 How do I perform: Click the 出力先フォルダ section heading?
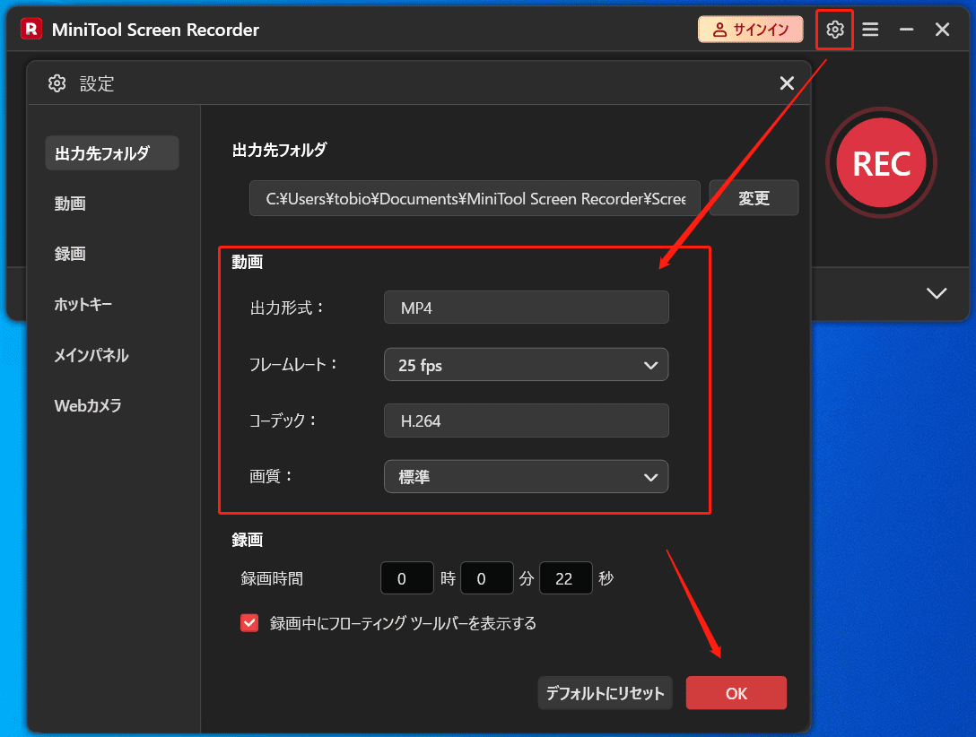279,150
